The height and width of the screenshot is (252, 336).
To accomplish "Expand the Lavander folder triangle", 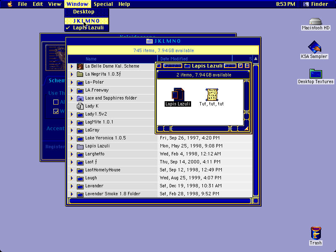I will pyautogui.click(x=72, y=186).
